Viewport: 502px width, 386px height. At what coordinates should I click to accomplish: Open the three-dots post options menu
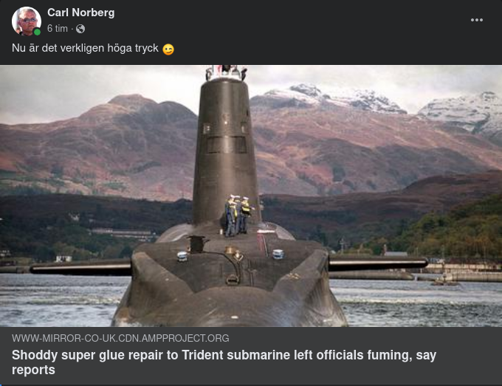(x=477, y=20)
